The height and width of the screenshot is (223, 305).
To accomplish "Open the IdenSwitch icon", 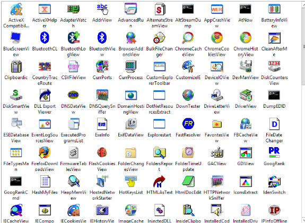I will pyautogui.click(x=274, y=181).
